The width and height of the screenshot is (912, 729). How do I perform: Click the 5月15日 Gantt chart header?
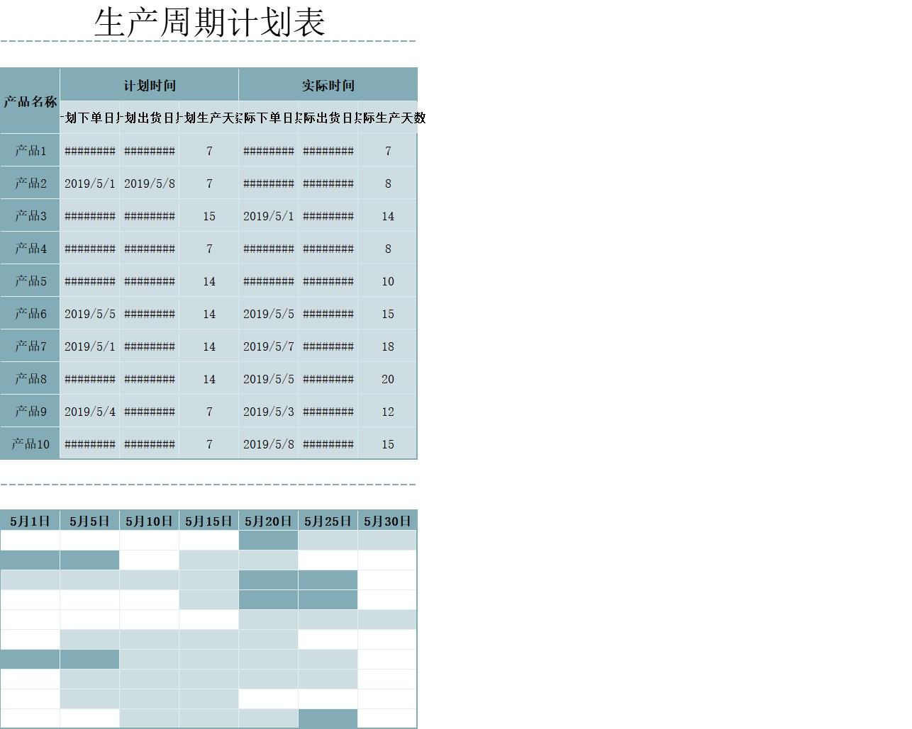(208, 520)
